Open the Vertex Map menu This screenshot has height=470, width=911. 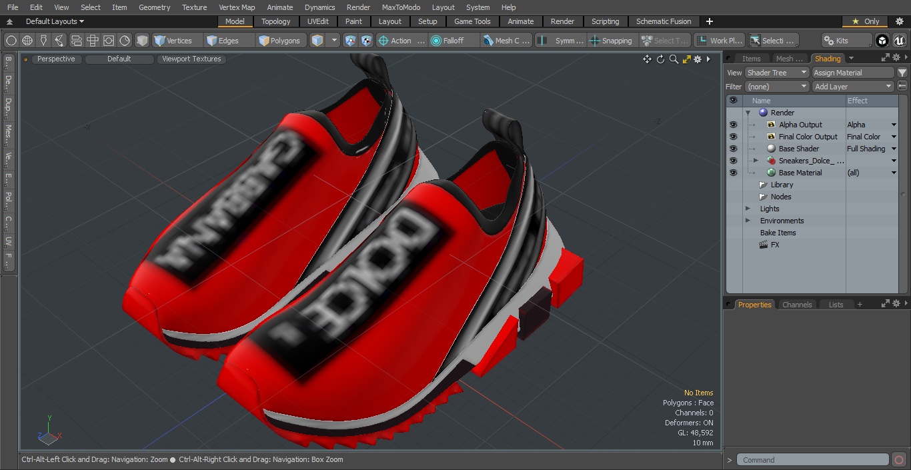tap(237, 7)
